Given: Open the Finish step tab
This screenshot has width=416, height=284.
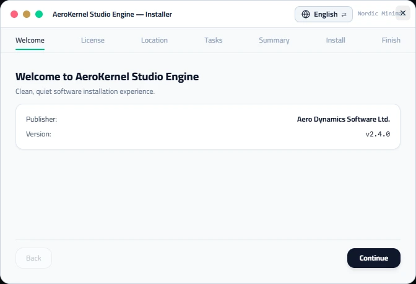Looking at the screenshot, I should pos(391,40).
